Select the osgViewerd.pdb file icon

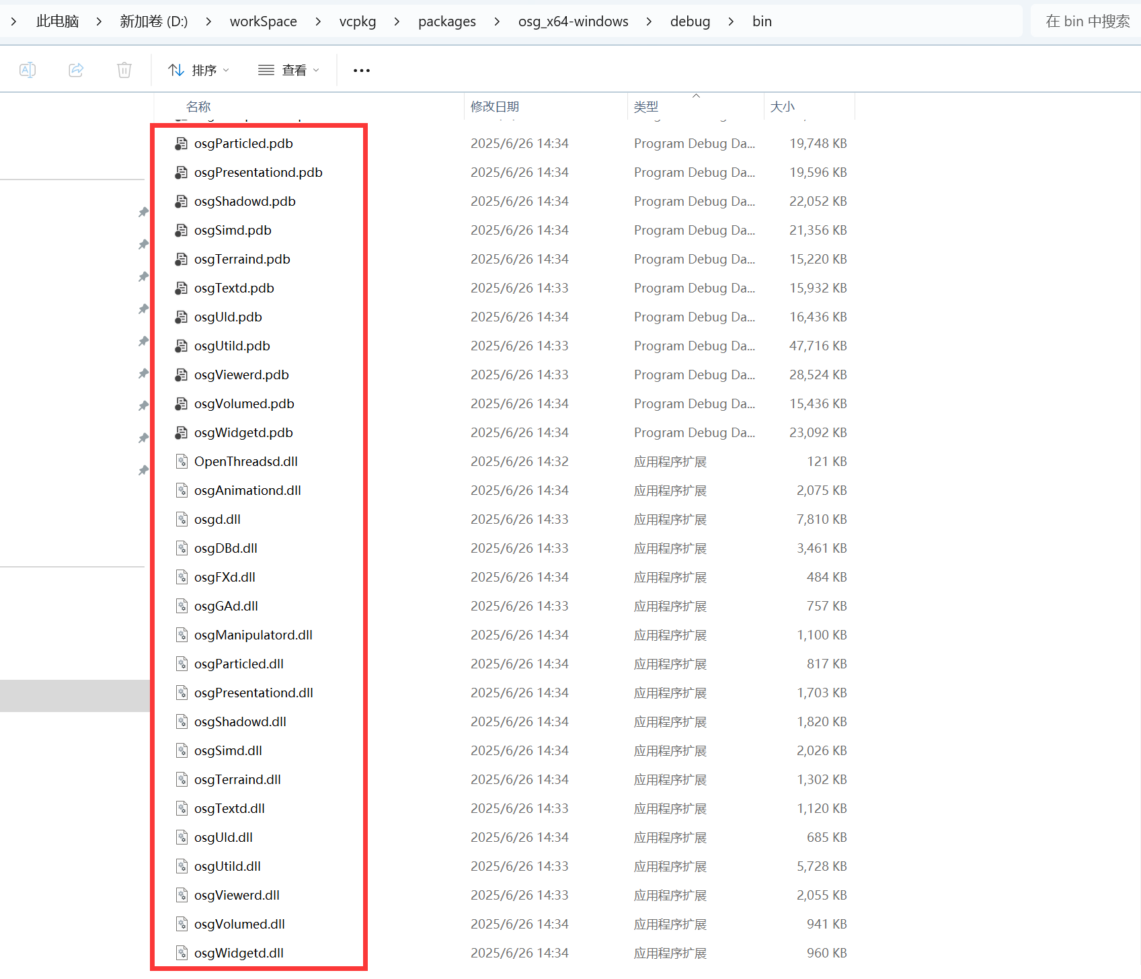coord(182,375)
